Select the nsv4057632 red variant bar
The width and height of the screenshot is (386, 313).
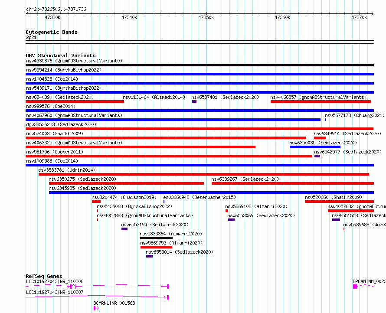(x=351, y=211)
